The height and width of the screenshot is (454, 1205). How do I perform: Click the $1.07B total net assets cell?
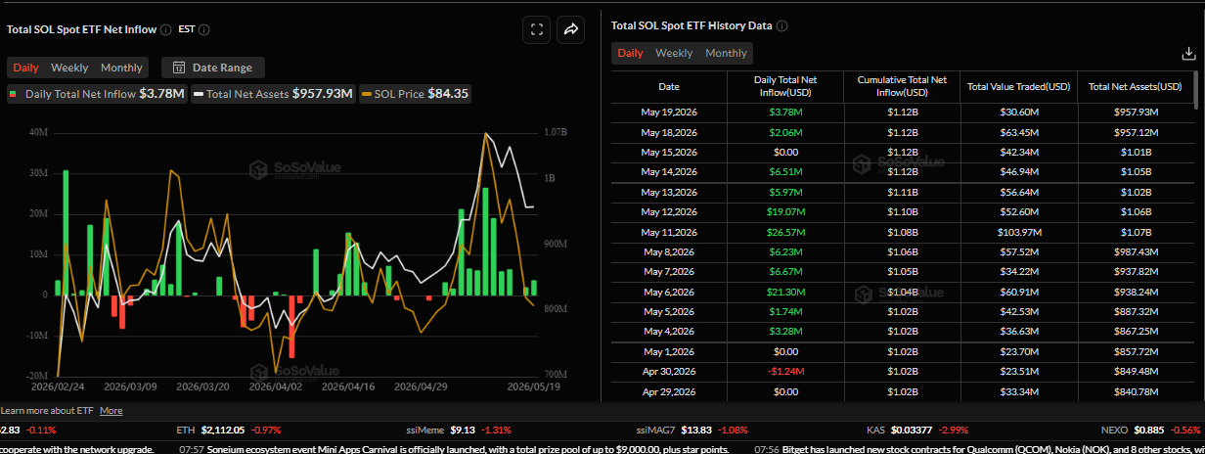(1135, 232)
